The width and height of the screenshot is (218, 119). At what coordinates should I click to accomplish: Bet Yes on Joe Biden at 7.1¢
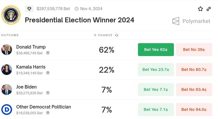(156, 89)
